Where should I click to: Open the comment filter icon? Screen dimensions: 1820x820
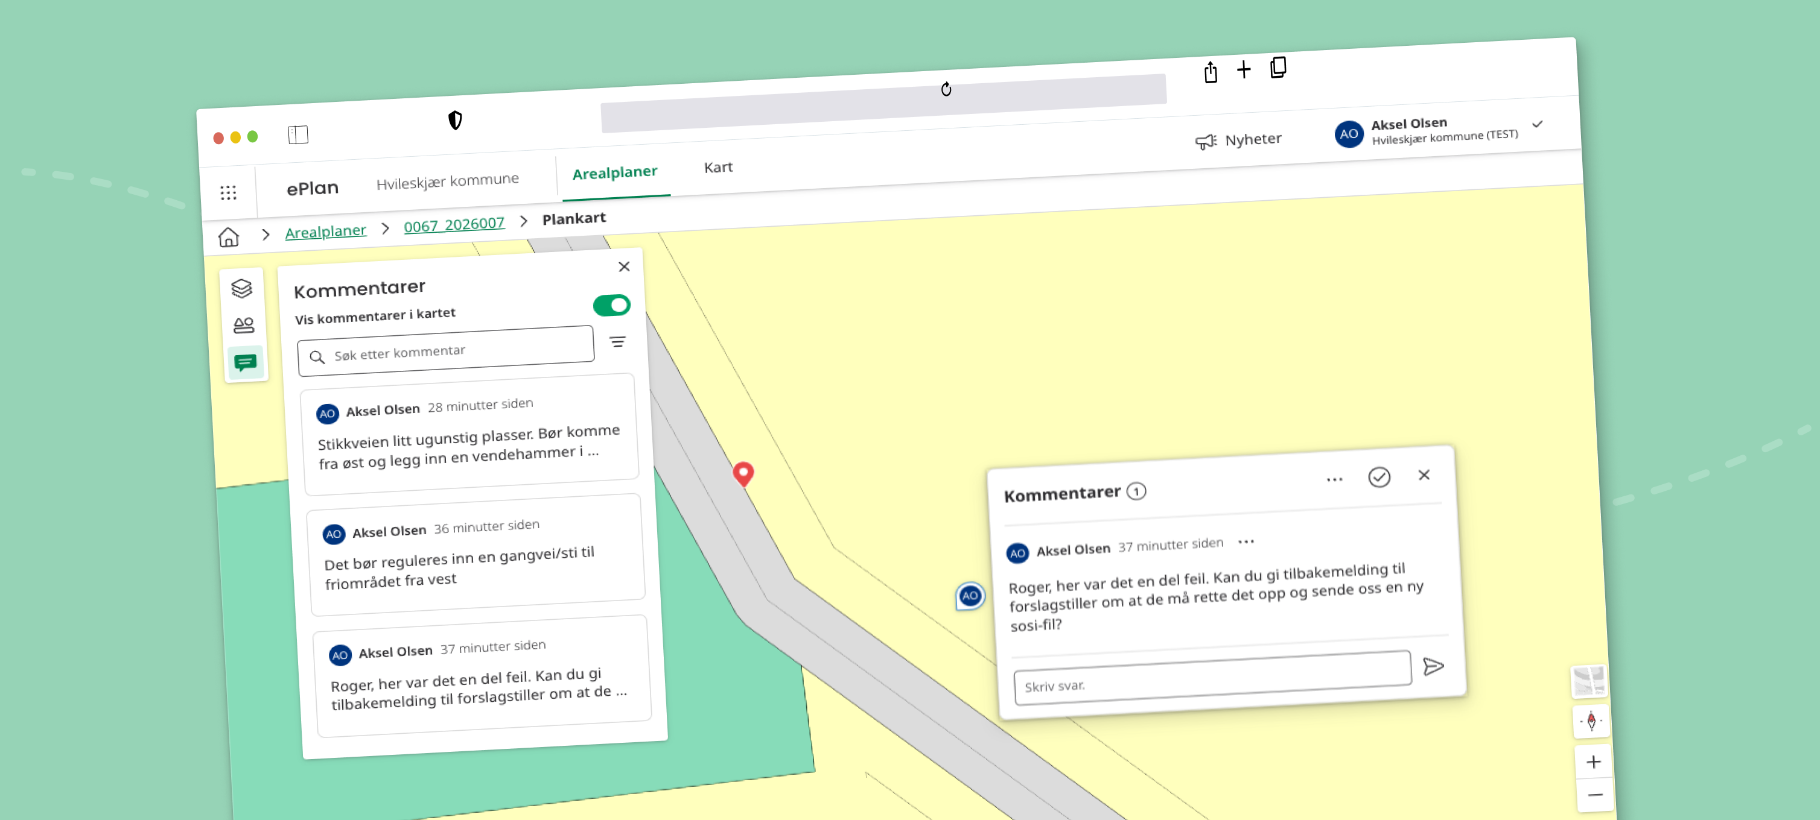pyautogui.click(x=617, y=342)
